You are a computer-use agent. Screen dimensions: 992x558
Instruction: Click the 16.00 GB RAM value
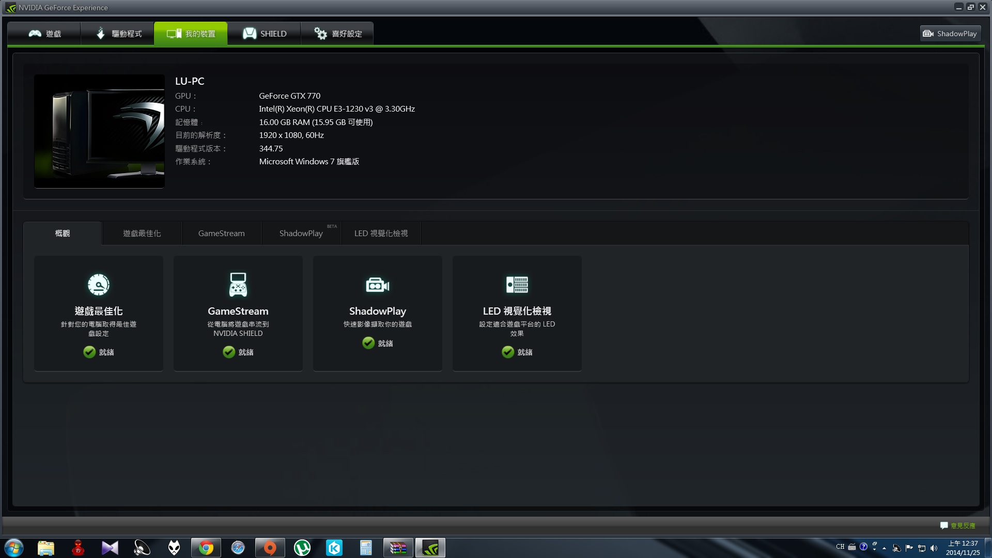(316, 122)
